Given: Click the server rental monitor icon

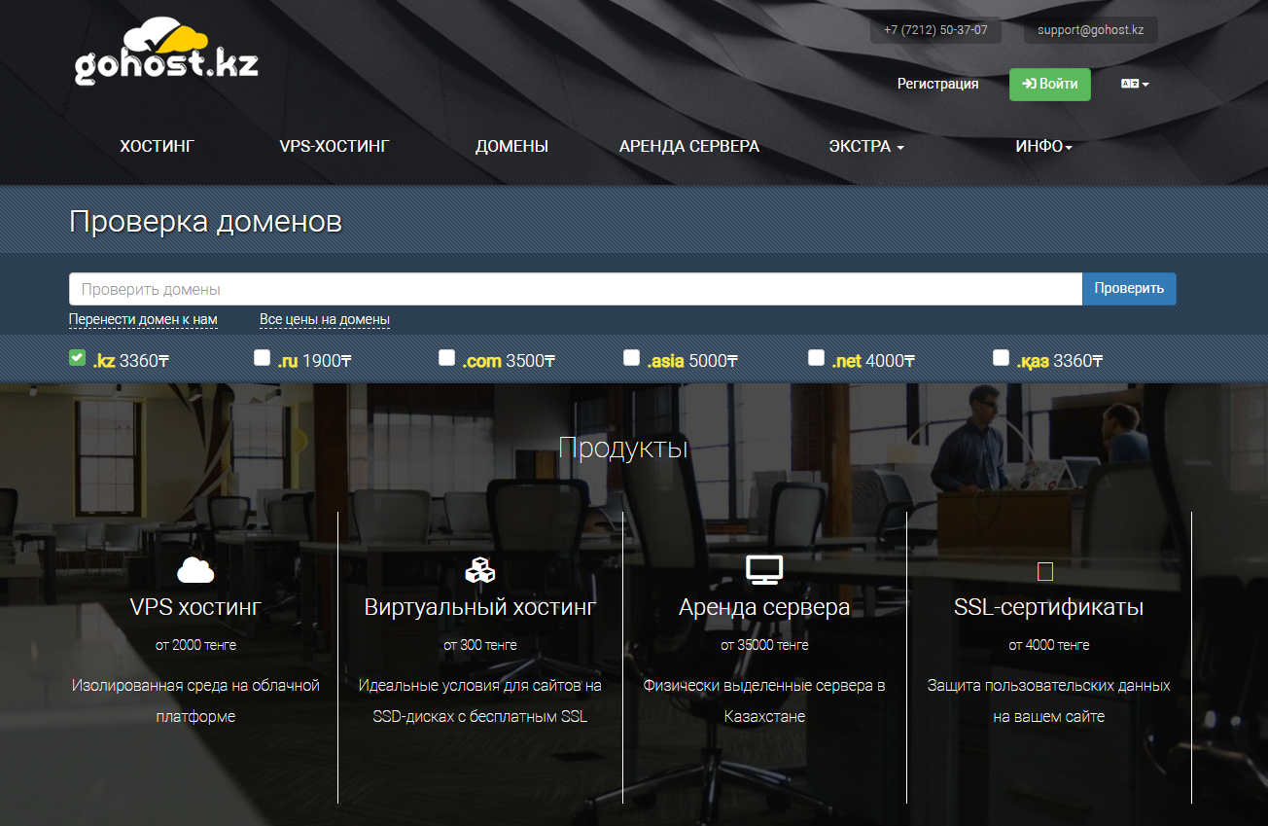Looking at the screenshot, I should (764, 570).
